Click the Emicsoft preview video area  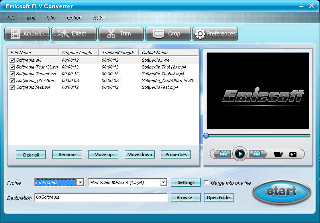258,91
